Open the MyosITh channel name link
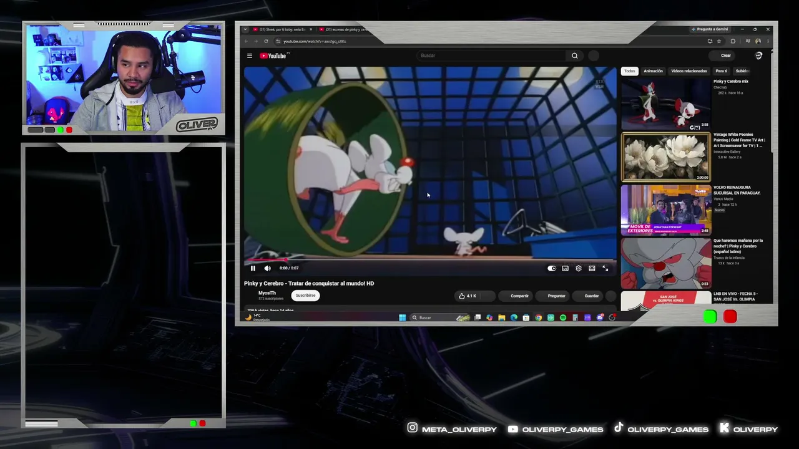This screenshot has height=449, width=799. pyautogui.click(x=267, y=293)
